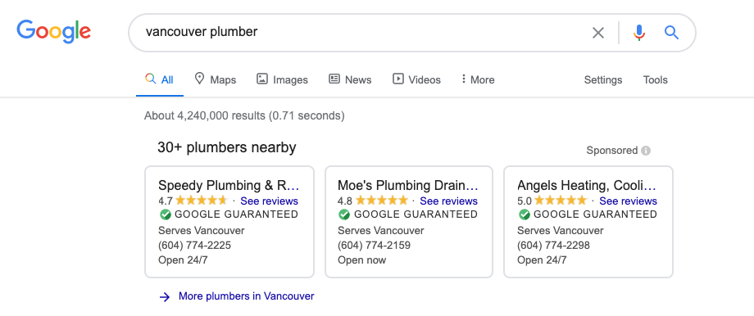Click the blue magnifying glass search icon
The width and height of the screenshot is (754, 316).
tap(671, 33)
